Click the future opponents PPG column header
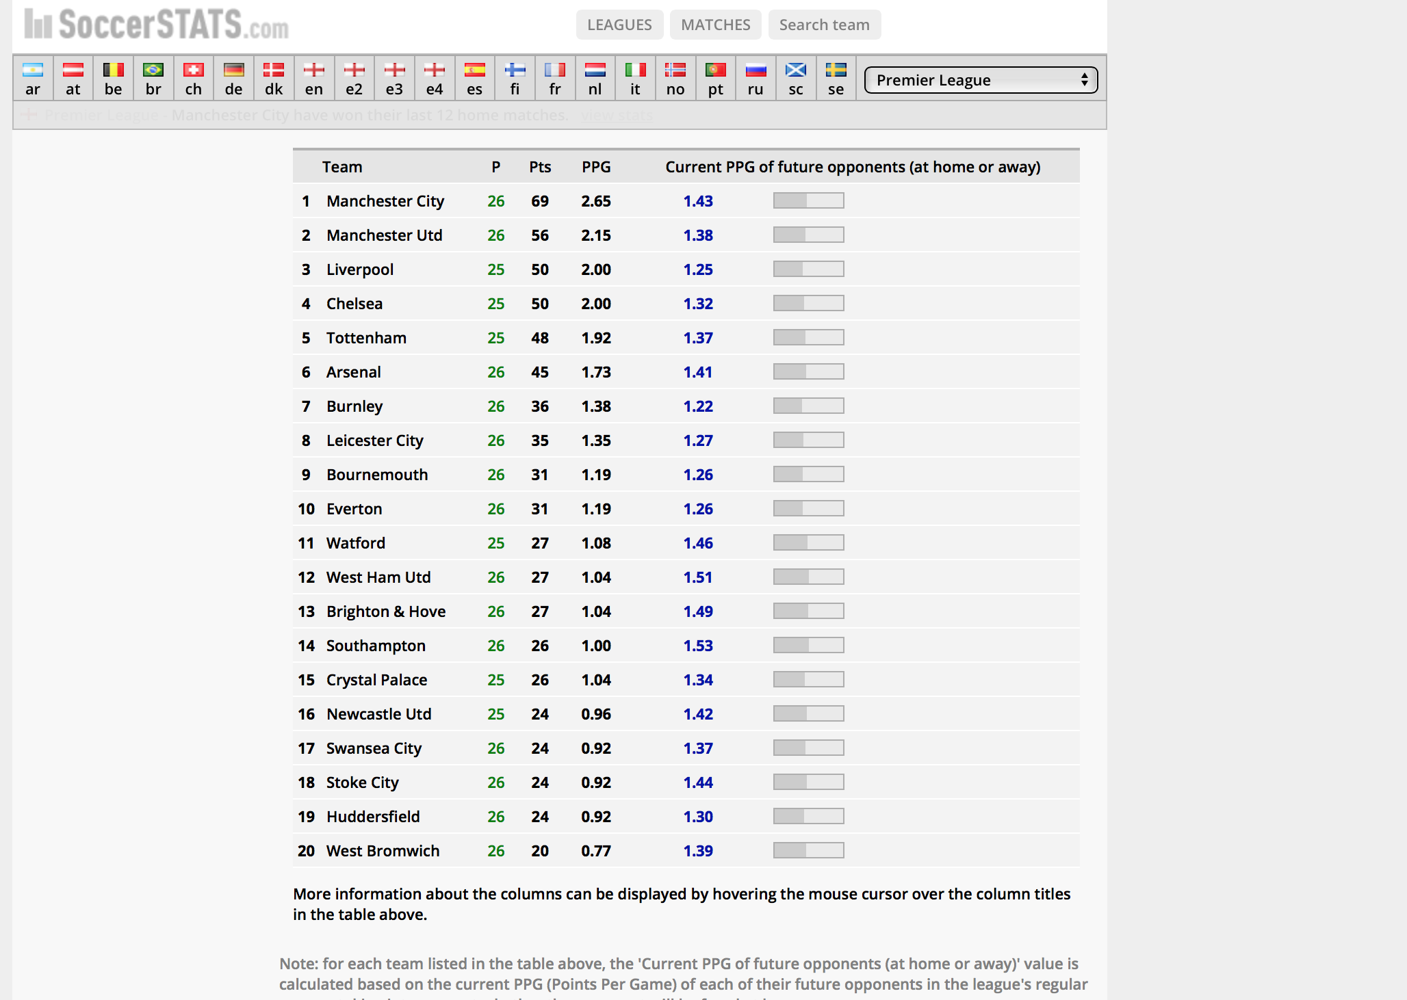 (853, 167)
